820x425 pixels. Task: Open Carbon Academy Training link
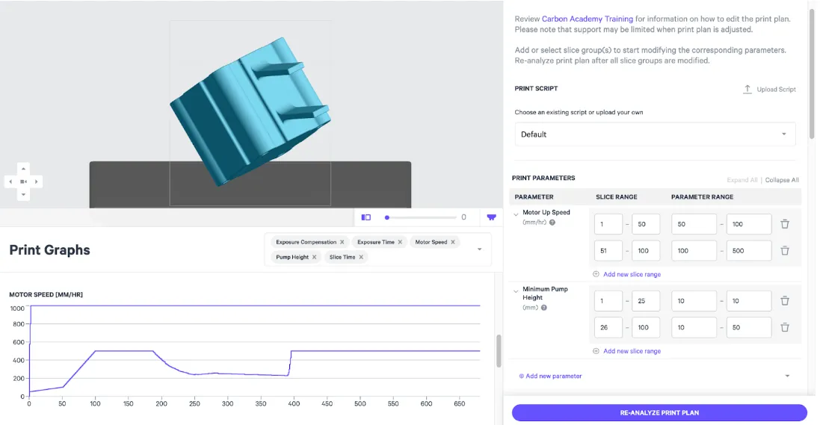588,19
